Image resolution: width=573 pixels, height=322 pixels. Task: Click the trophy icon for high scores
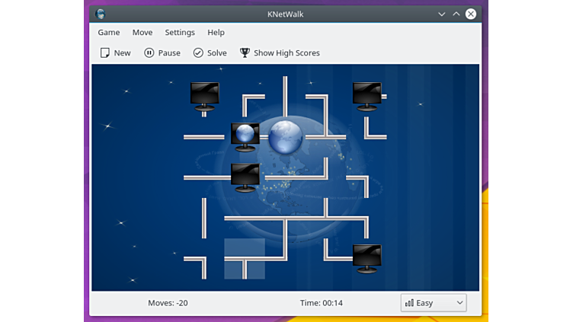[245, 53]
